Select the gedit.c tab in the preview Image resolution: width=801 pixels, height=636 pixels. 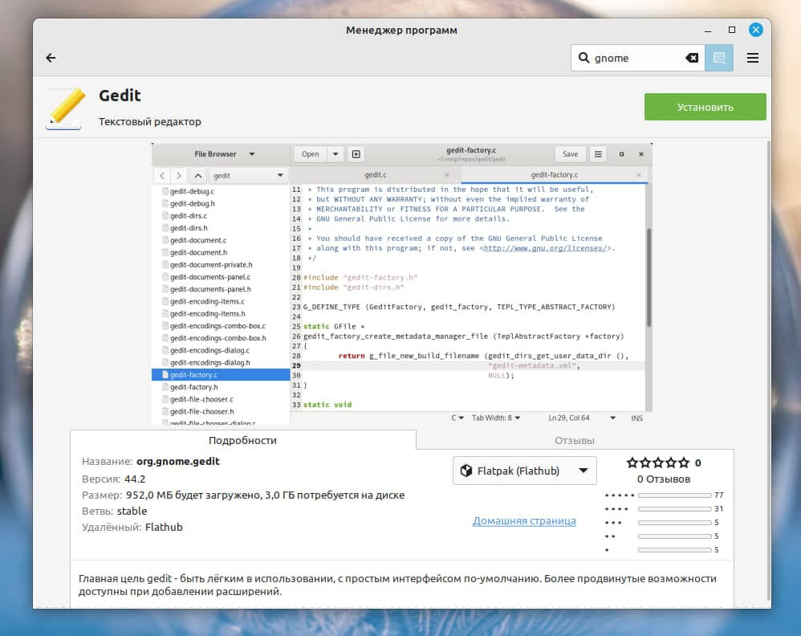pos(376,175)
